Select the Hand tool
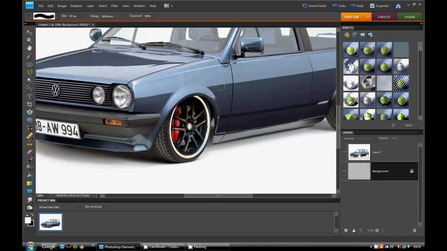 pyautogui.click(x=30, y=48)
